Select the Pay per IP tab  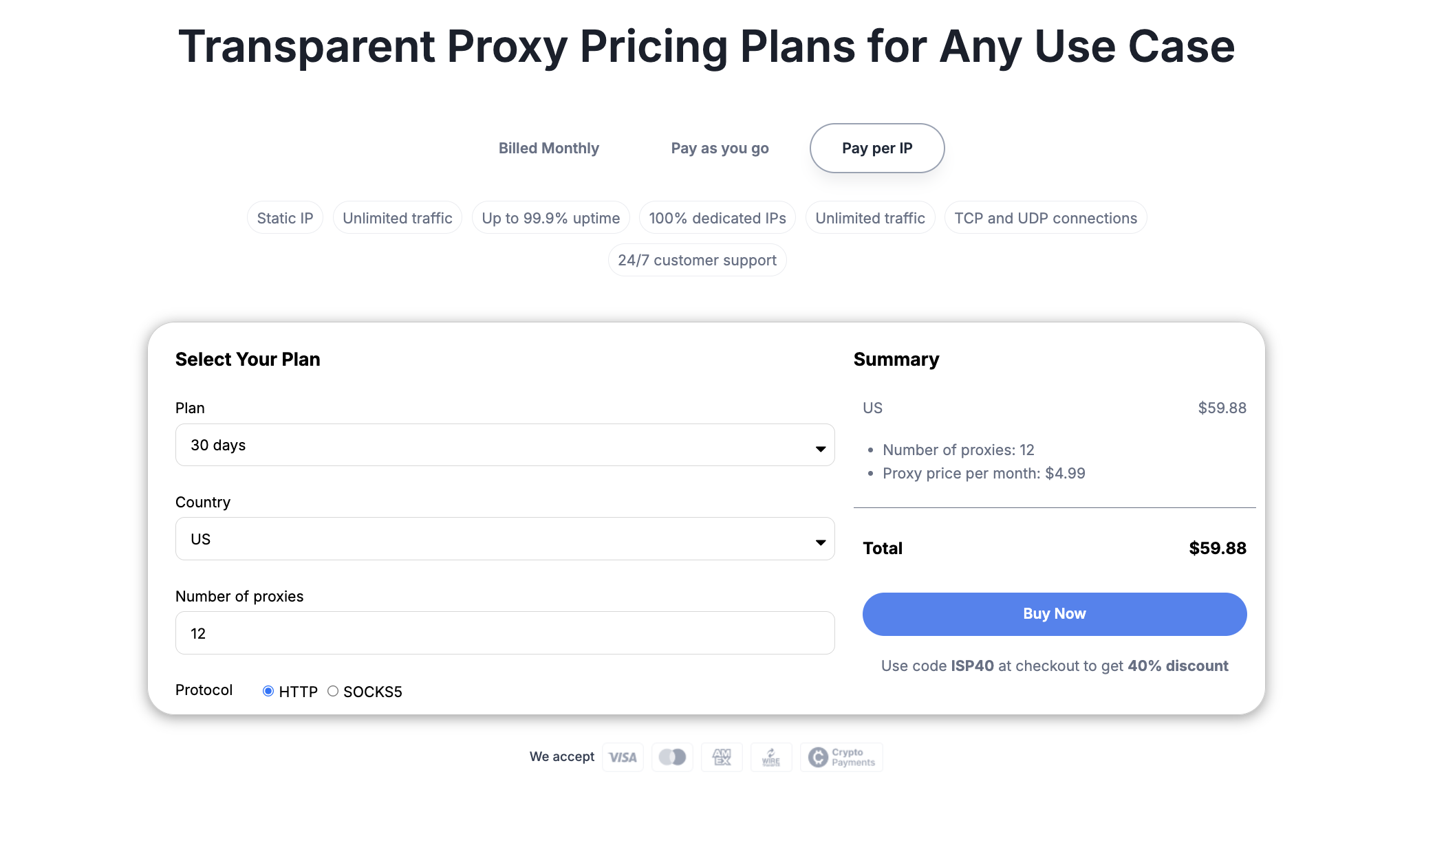(x=877, y=148)
